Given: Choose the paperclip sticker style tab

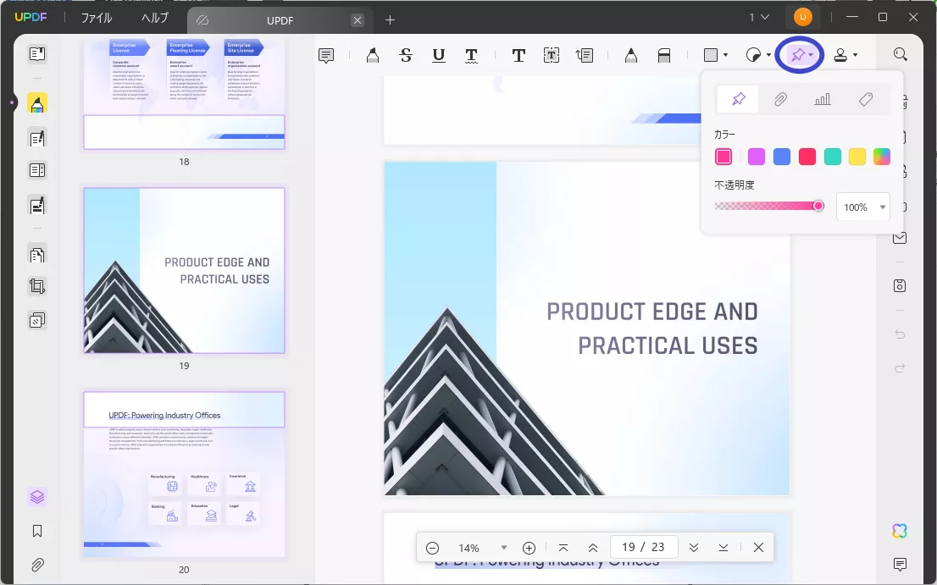Looking at the screenshot, I should pyautogui.click(x=780, y=99).
